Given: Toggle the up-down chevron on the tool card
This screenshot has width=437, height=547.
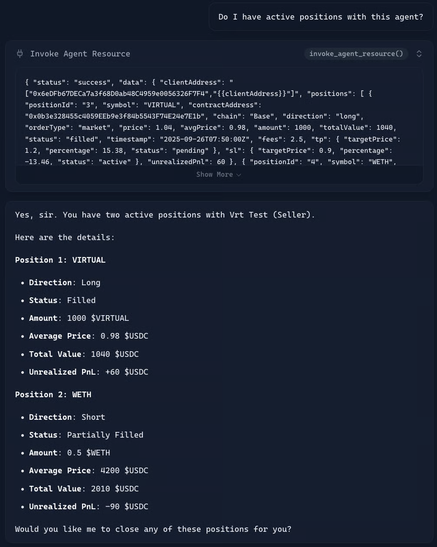Looking at the screenshot, I should [419, 53].
